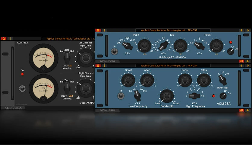Click previous preset arrow on ACM-5SA

click(241, 30)
